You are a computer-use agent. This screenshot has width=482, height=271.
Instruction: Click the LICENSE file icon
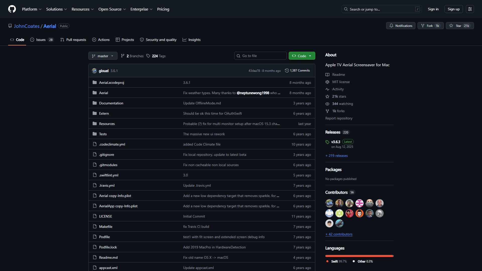point(95,216)
